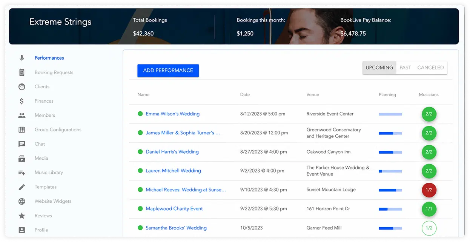Click 2/2 badge for James Miller & Sophia Turner
The width and height of the screenshot is (470, 242).
[429, 133]
